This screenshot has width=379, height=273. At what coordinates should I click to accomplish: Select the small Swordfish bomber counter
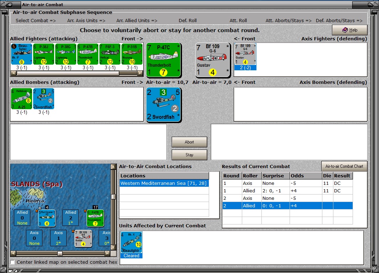coord(43,98)
